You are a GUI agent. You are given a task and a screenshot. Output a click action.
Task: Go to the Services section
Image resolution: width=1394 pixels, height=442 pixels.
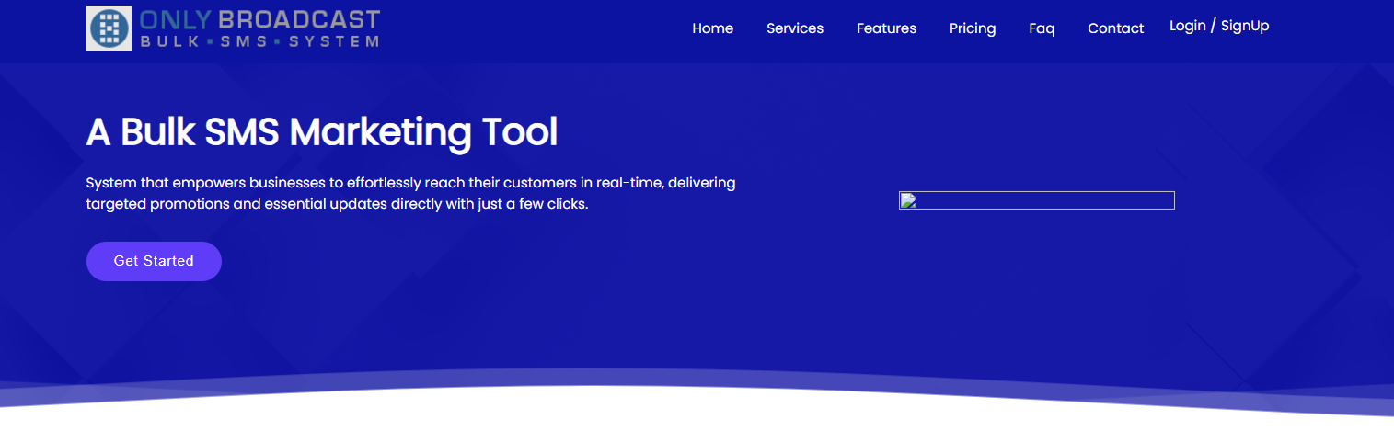tap(794, 28)
